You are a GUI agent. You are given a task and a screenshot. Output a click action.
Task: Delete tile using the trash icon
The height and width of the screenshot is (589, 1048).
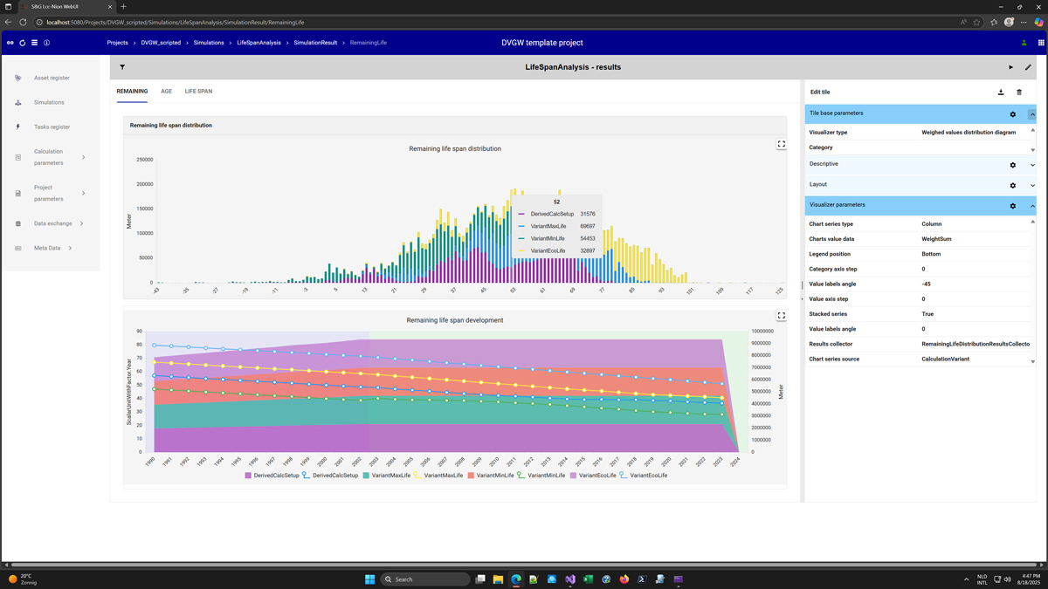[1019, 92]
